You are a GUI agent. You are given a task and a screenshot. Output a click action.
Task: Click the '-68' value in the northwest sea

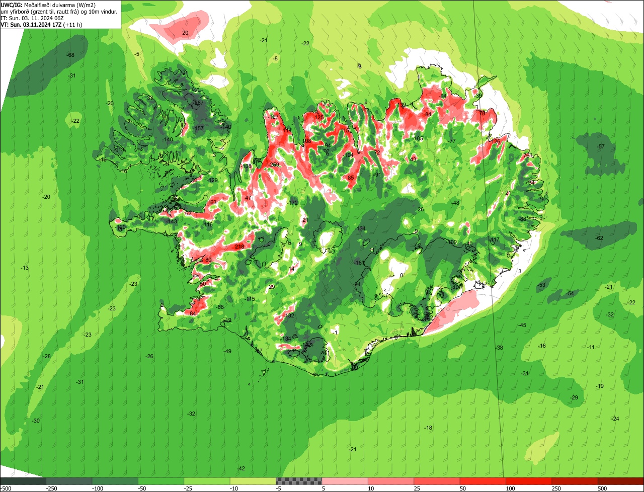pos(70,55)
